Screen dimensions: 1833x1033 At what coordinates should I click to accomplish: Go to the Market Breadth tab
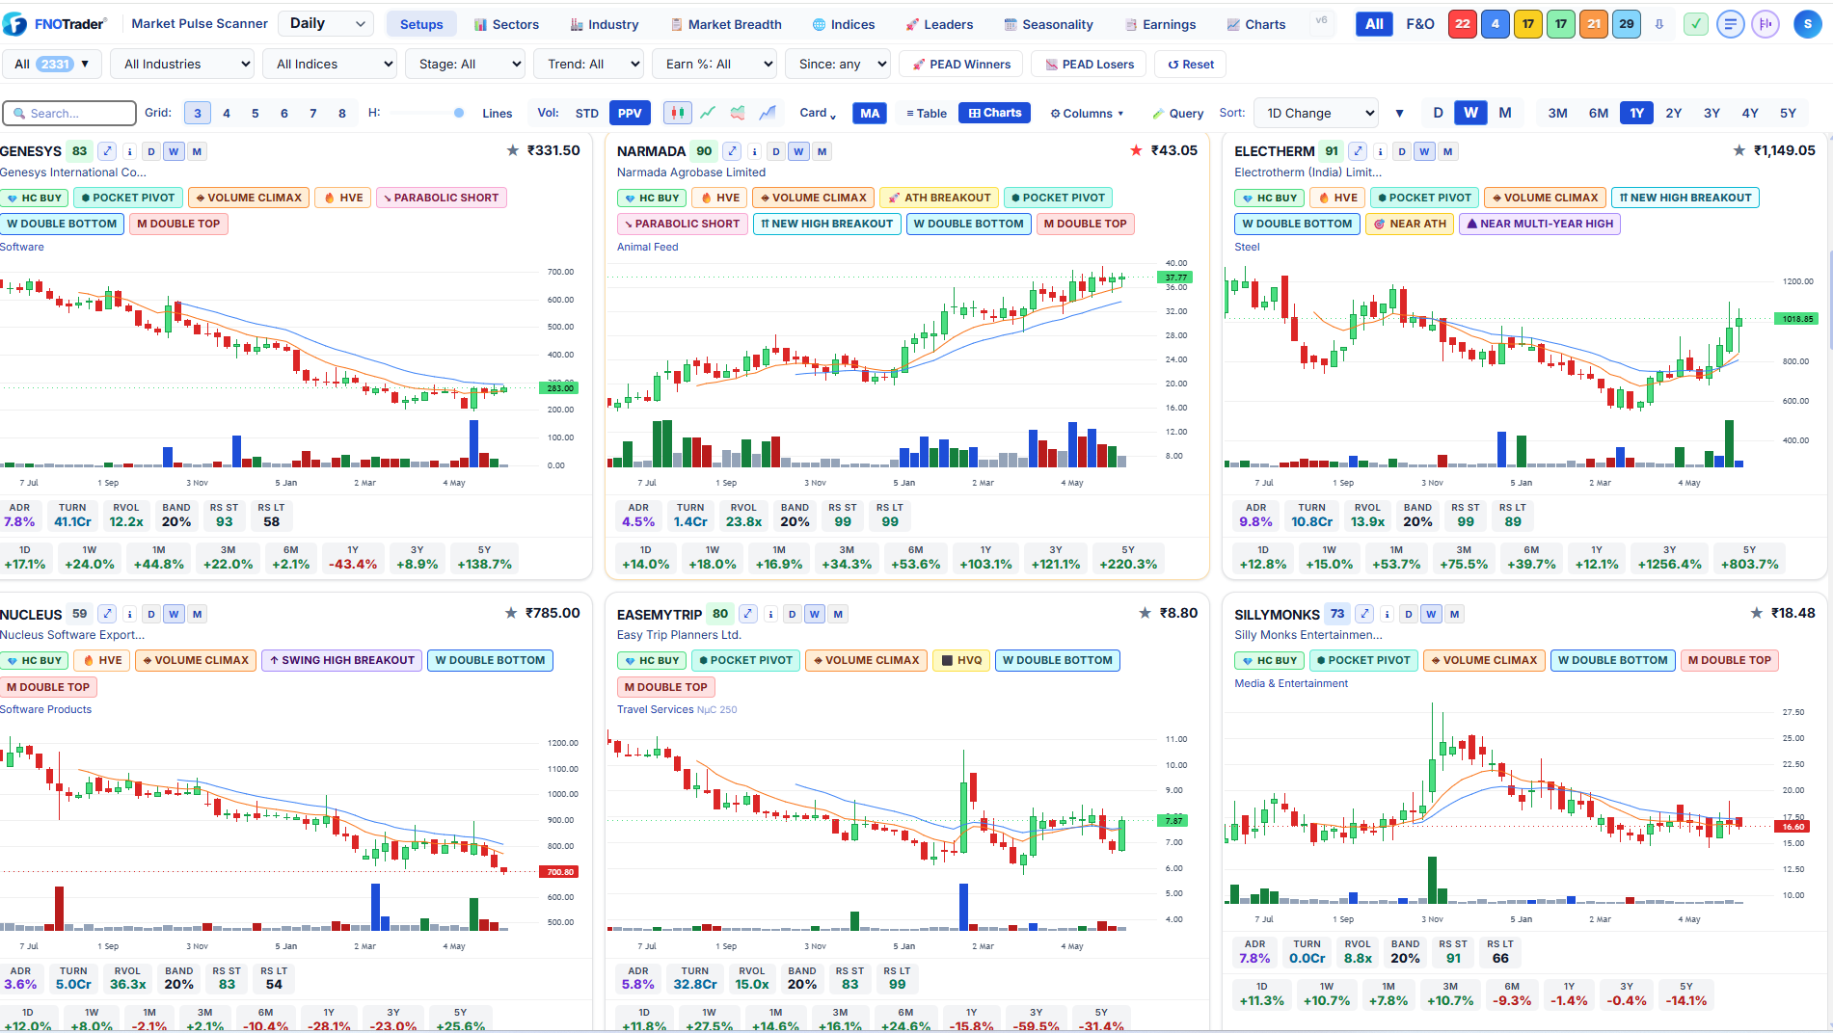pos(726,24)
